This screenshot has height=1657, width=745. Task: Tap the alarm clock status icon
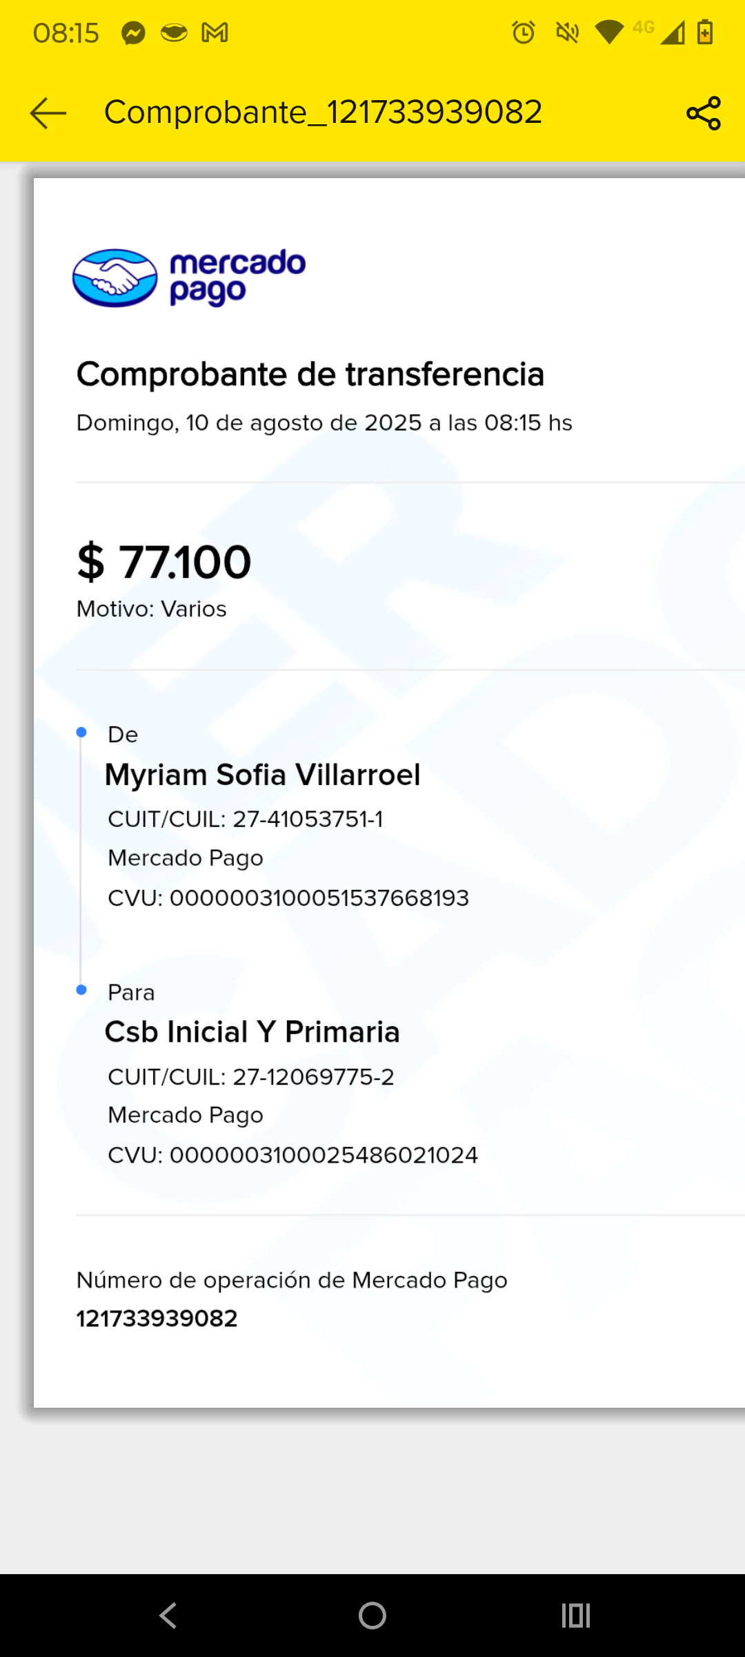coord(524,32)
